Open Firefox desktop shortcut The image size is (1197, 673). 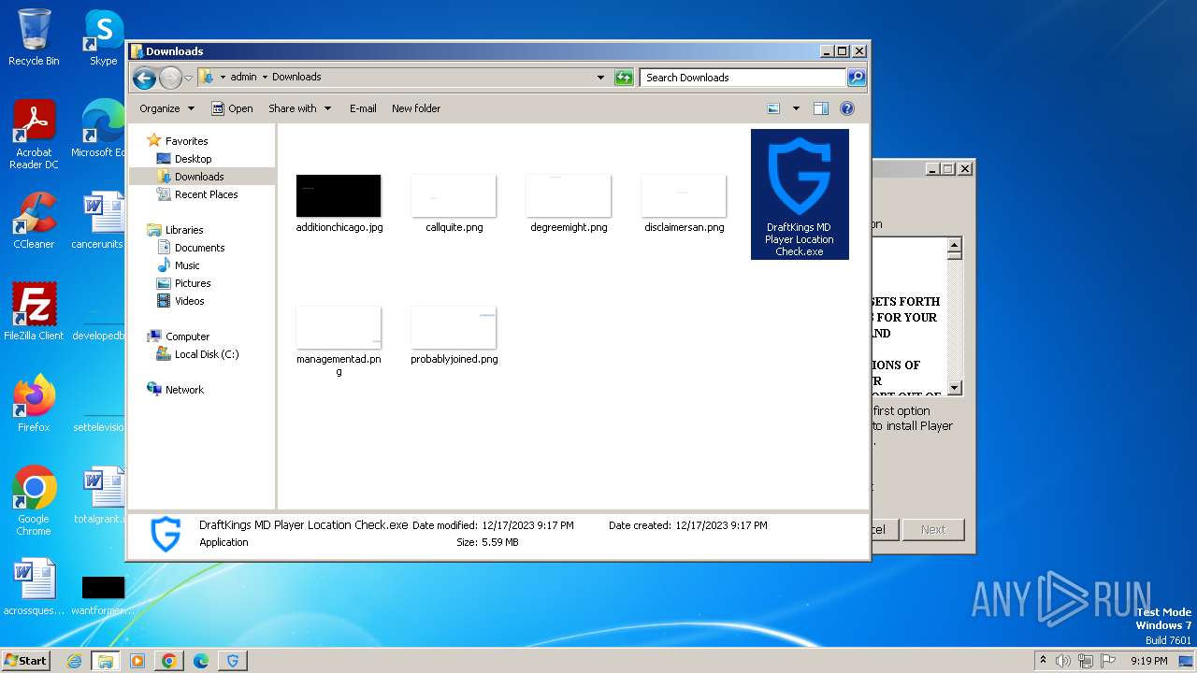(34, 404)
